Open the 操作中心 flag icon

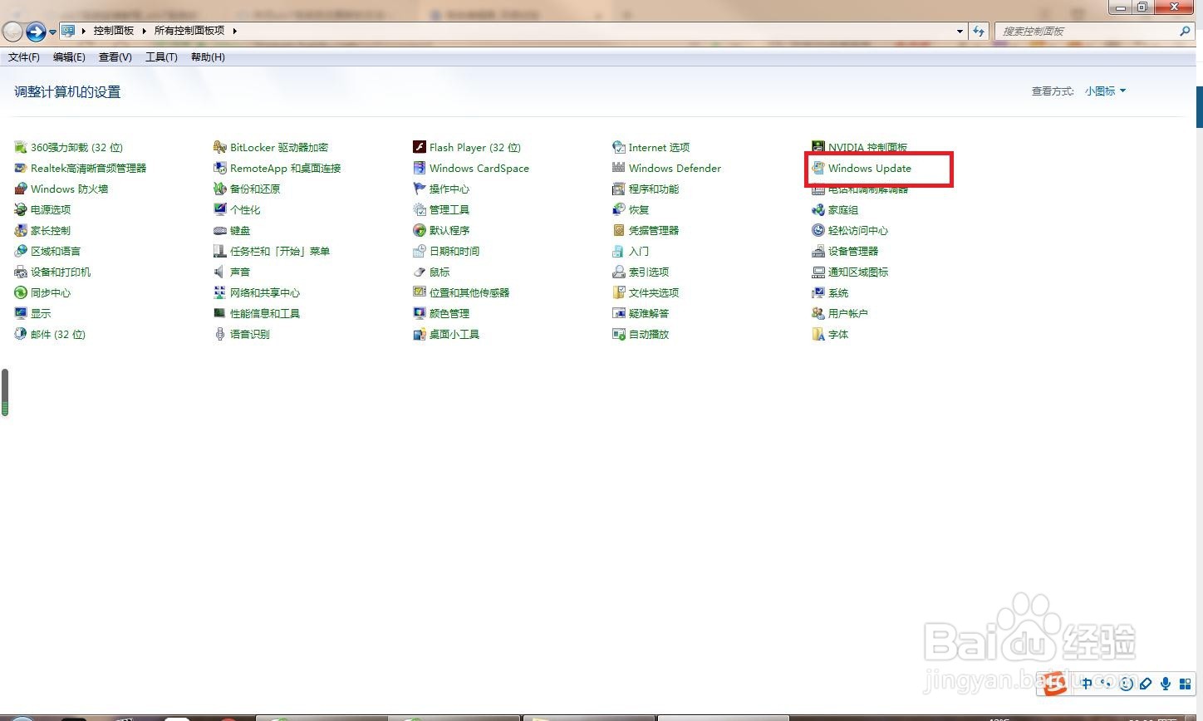[420, 189]
